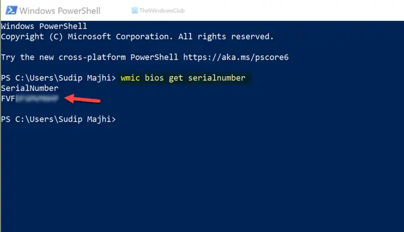Click the "Copyright (C)" text
Screen dimensions: 404x232
31,36
